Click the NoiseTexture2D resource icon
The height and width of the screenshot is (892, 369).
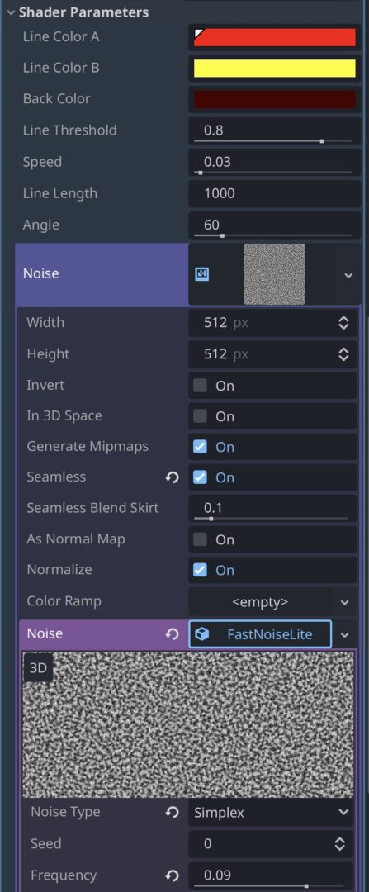(202, 274)
